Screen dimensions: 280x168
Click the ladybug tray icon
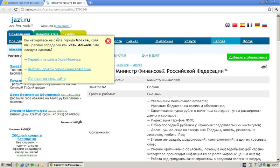tap(268, 165)
